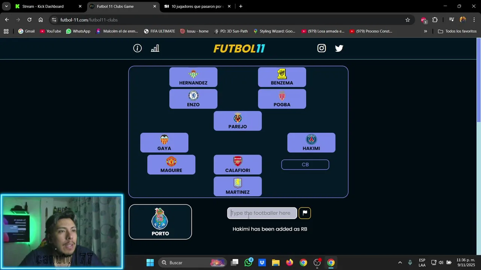
Task: Close the '10 jugadores' tab
Action: (x=229, y=6)
